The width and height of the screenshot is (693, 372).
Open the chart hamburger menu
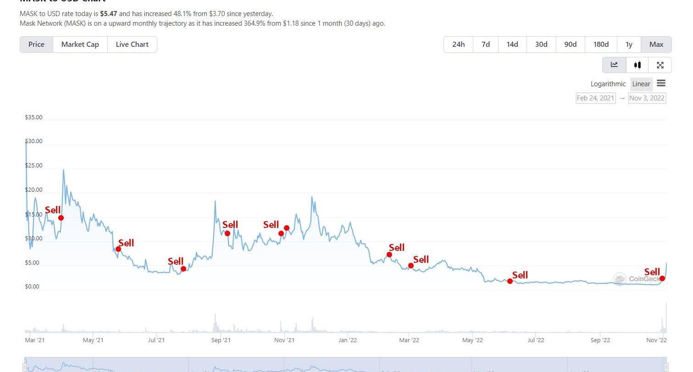[x=661, y=83]
